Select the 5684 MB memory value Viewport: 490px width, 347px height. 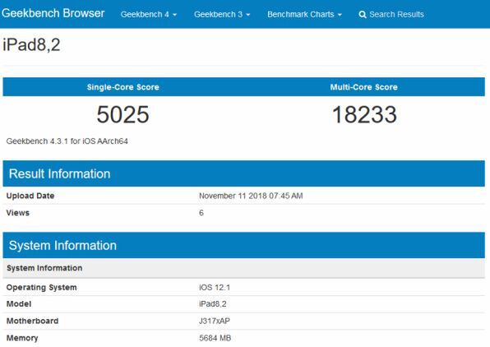tap(215, 338)
